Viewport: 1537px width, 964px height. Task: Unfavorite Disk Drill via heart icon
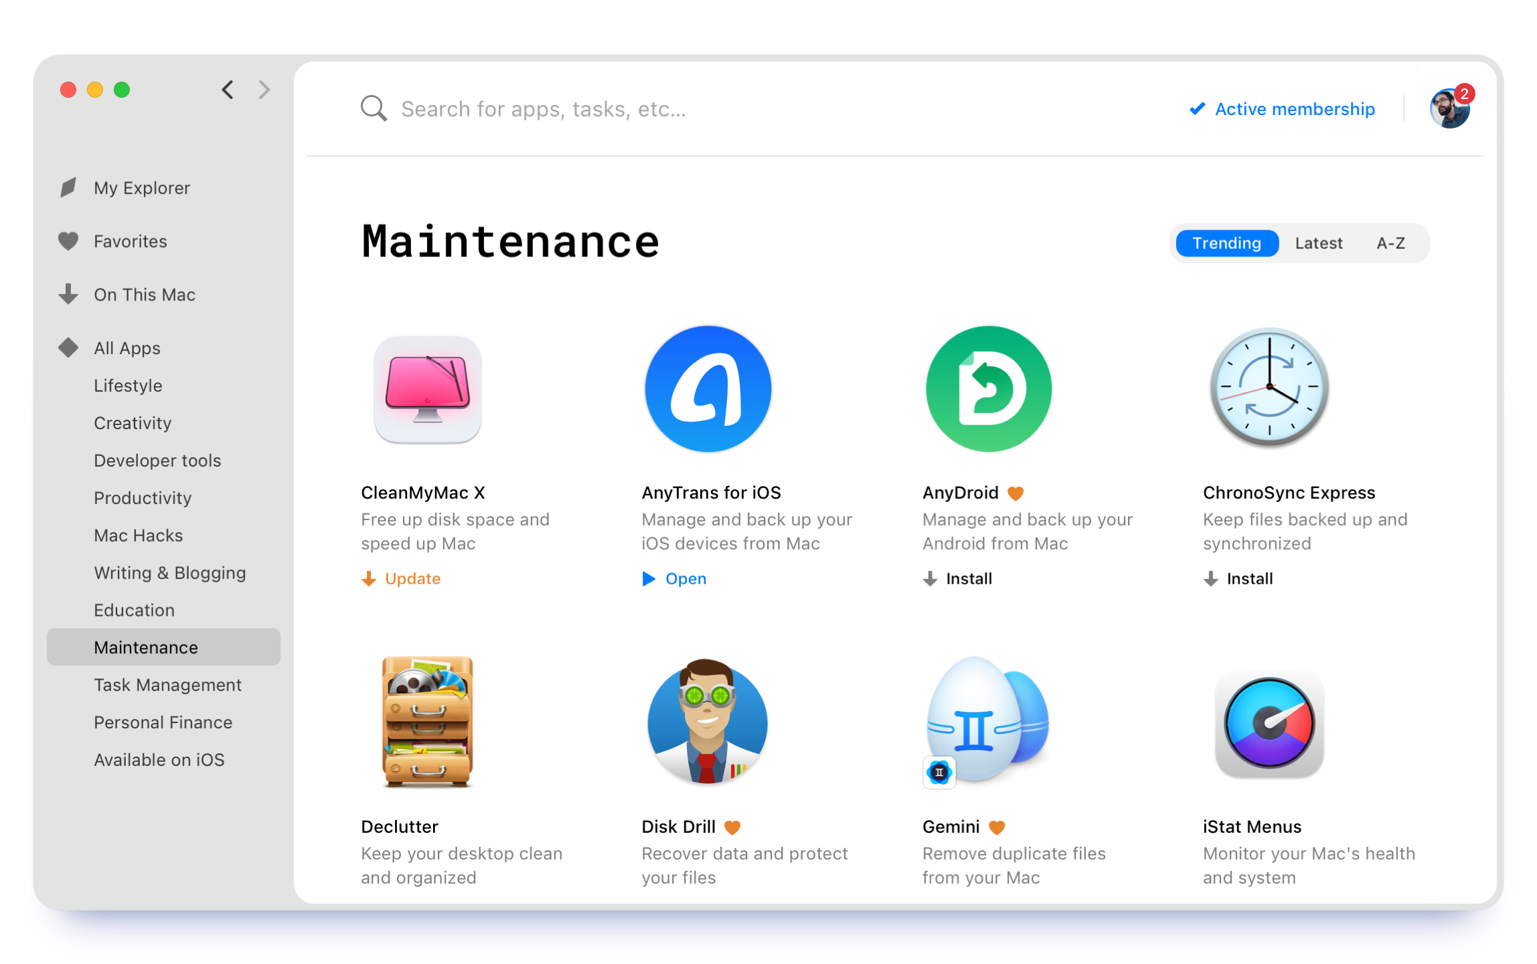(x=732, y=827)
